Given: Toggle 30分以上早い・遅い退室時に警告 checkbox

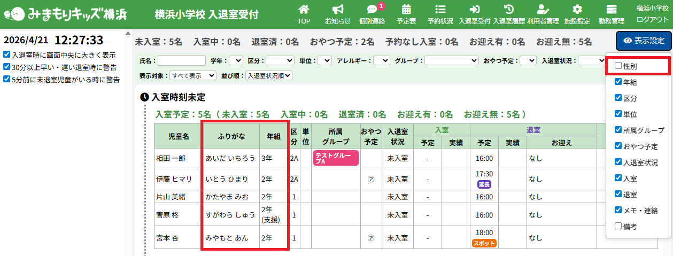Looking at the screenshot, I should [6, 67].
